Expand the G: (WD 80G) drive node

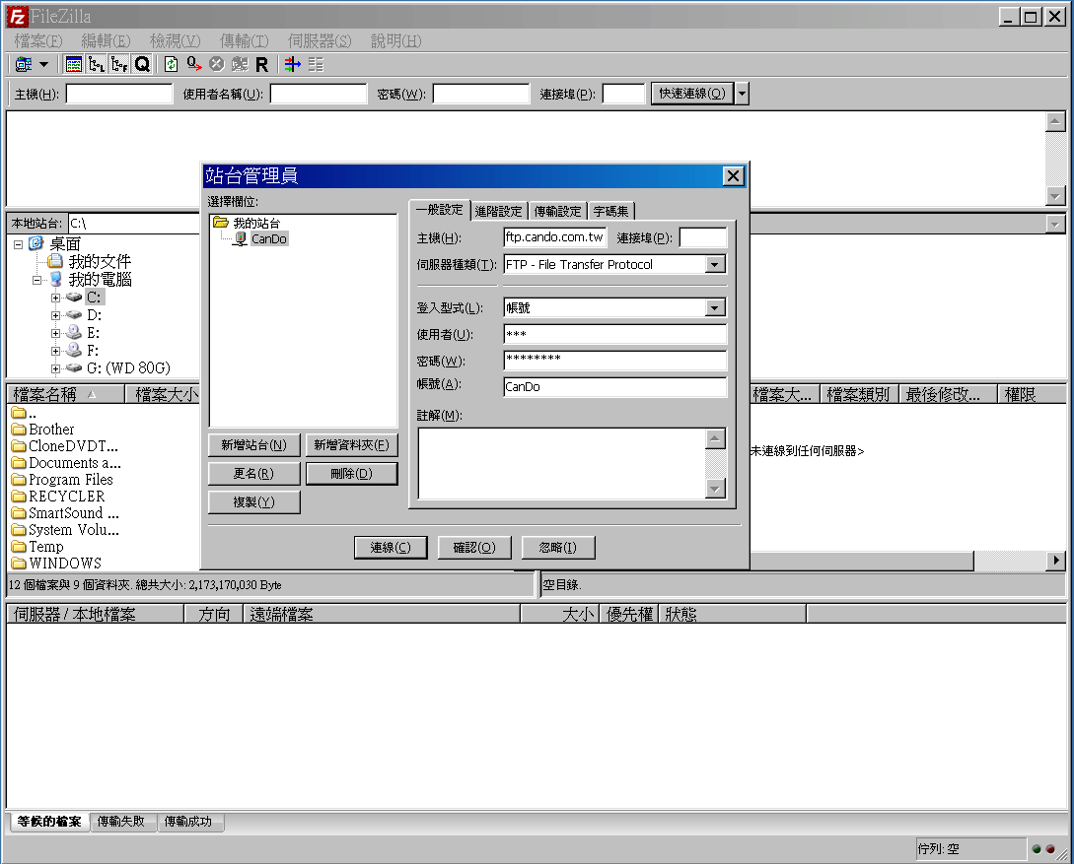55,368
